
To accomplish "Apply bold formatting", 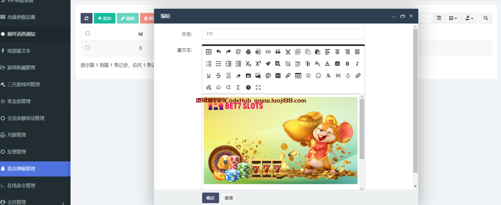I will 347,64.
